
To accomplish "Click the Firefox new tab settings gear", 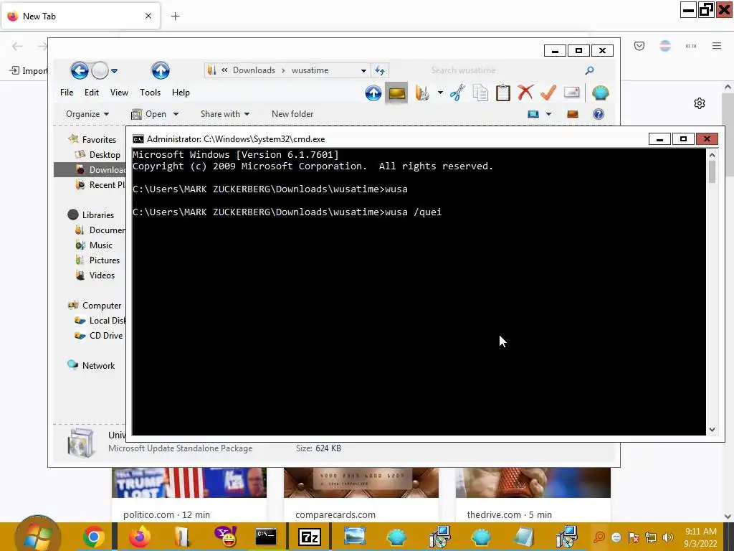I will [x=700, y=103].
